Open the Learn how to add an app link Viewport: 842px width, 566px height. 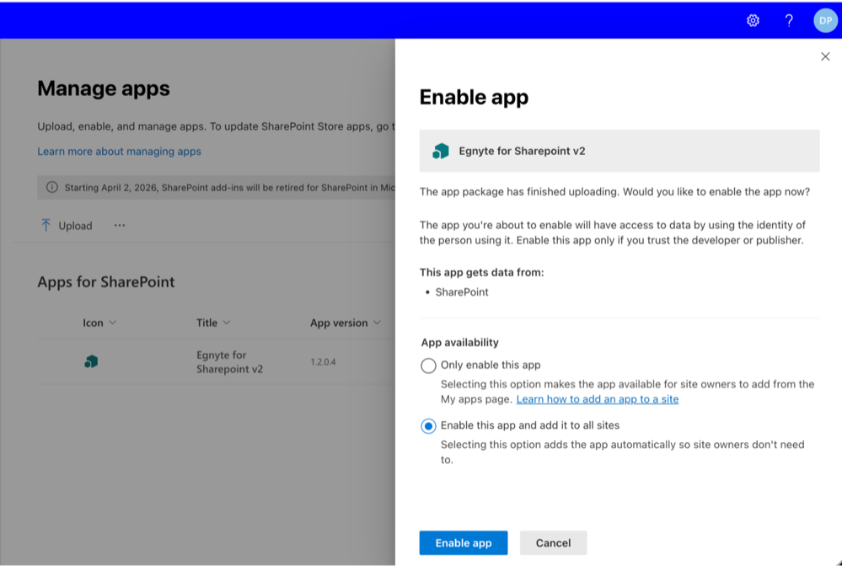[x=598, y=398]
